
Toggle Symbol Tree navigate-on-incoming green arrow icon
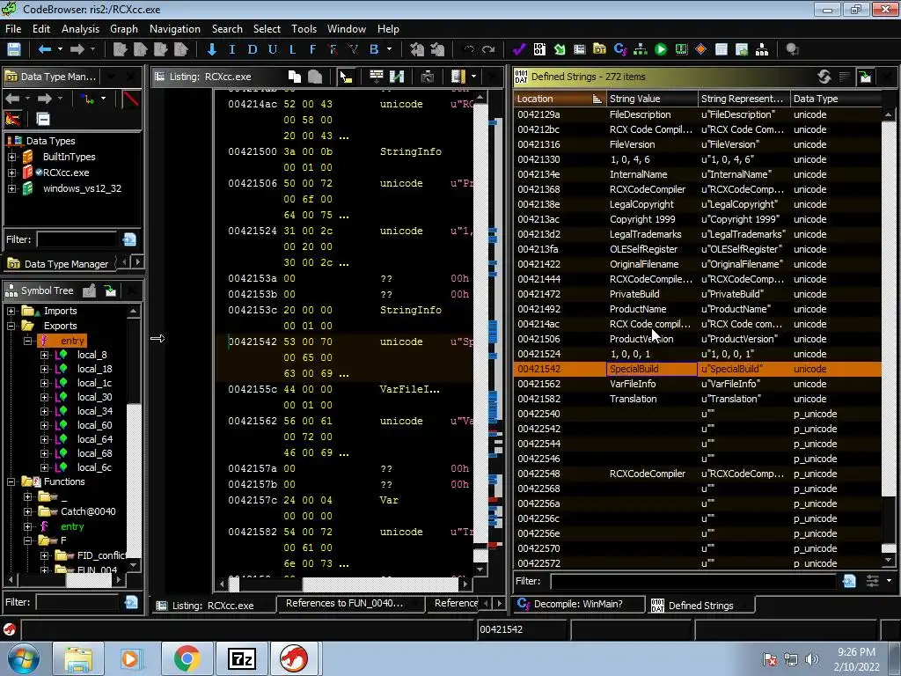tap(110, 290)
